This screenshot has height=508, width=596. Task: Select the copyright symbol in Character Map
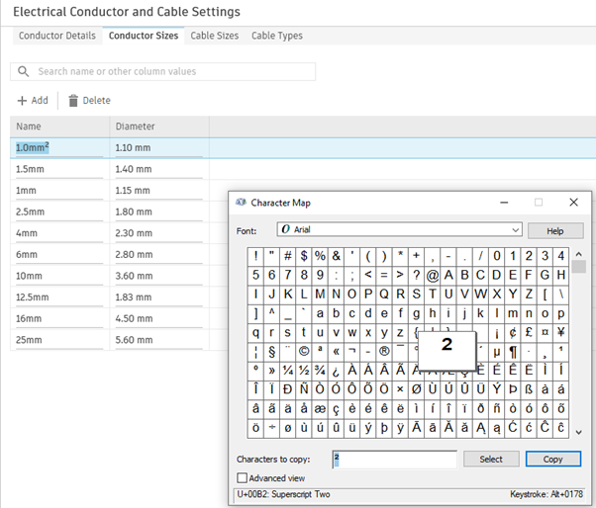click(304, 351)
